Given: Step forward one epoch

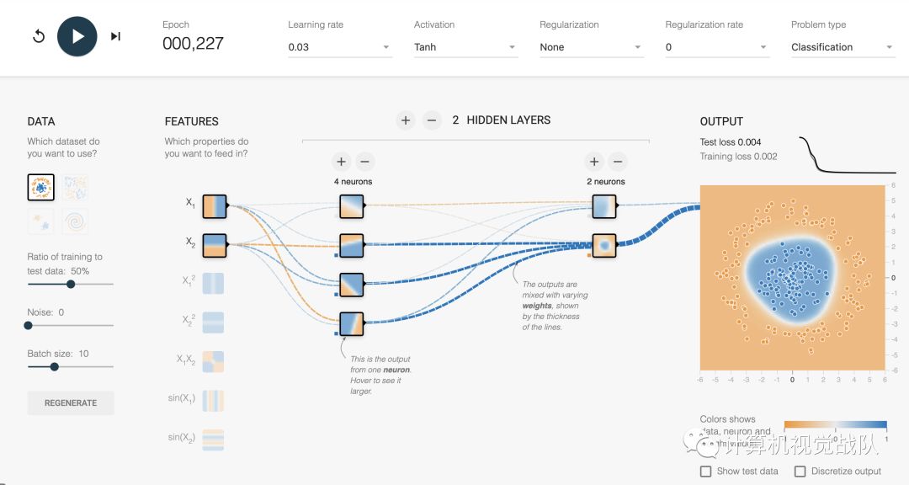Looking at the screenshot, I should pos(115,36).
